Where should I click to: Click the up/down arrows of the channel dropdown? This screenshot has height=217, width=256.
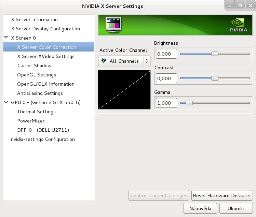147,61
